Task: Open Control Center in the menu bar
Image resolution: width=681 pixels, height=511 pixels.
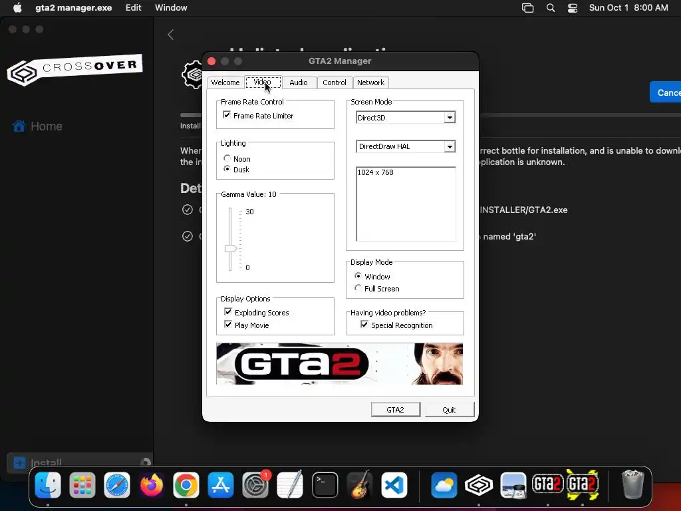Action: tap(573, 8)
